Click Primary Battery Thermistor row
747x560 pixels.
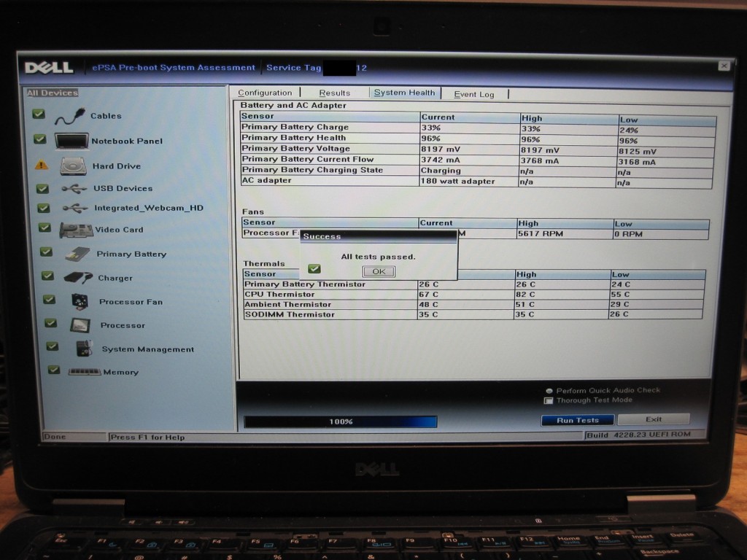coord(474,284)
